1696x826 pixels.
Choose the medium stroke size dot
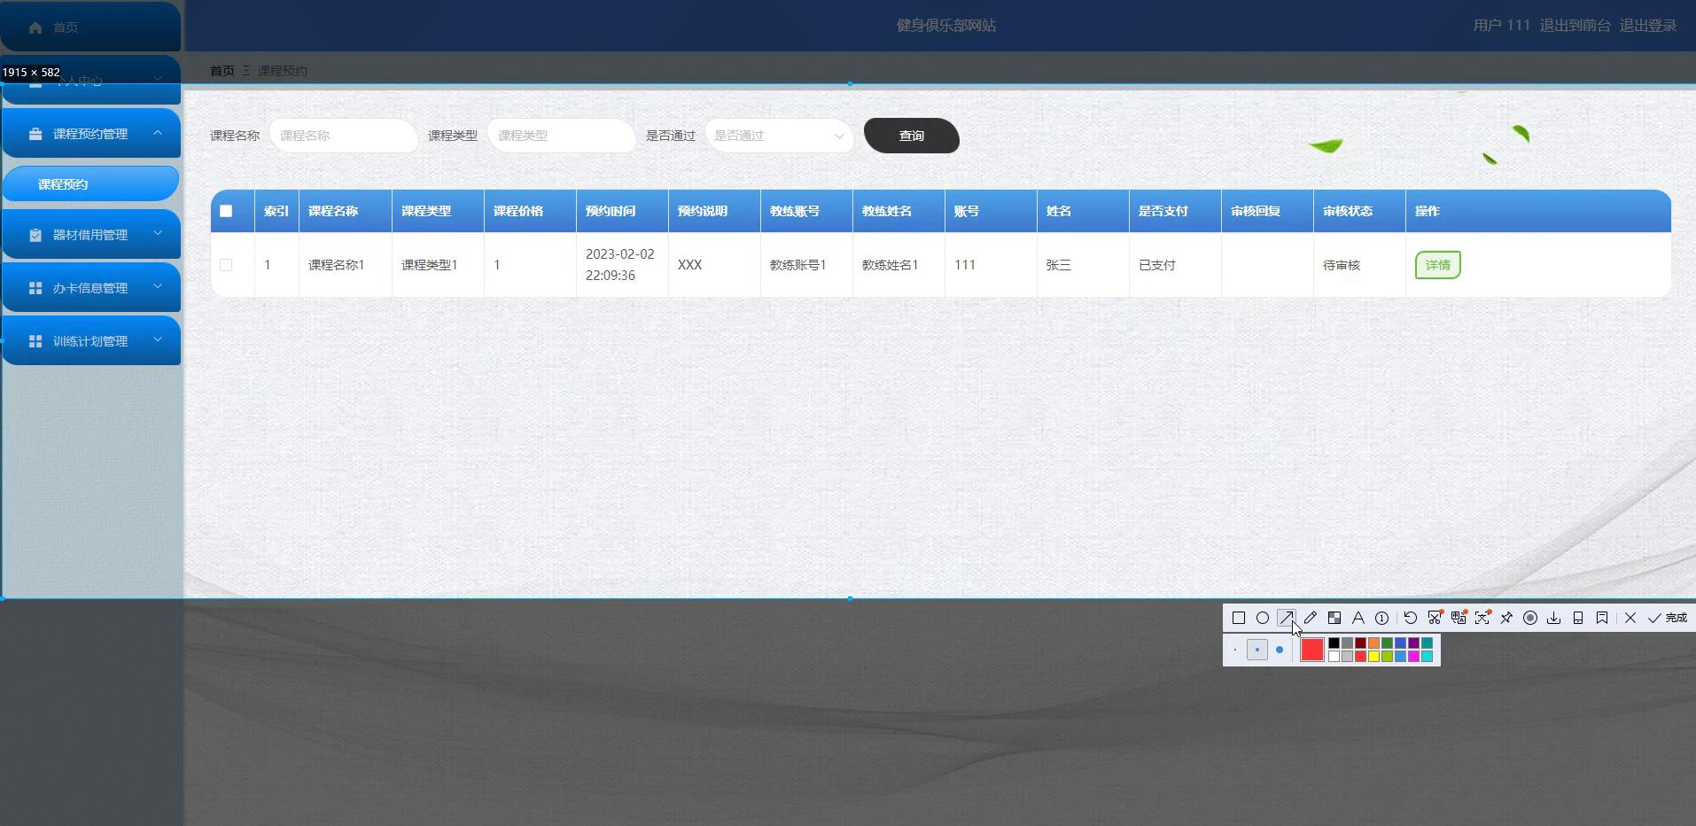(1257, 650)
